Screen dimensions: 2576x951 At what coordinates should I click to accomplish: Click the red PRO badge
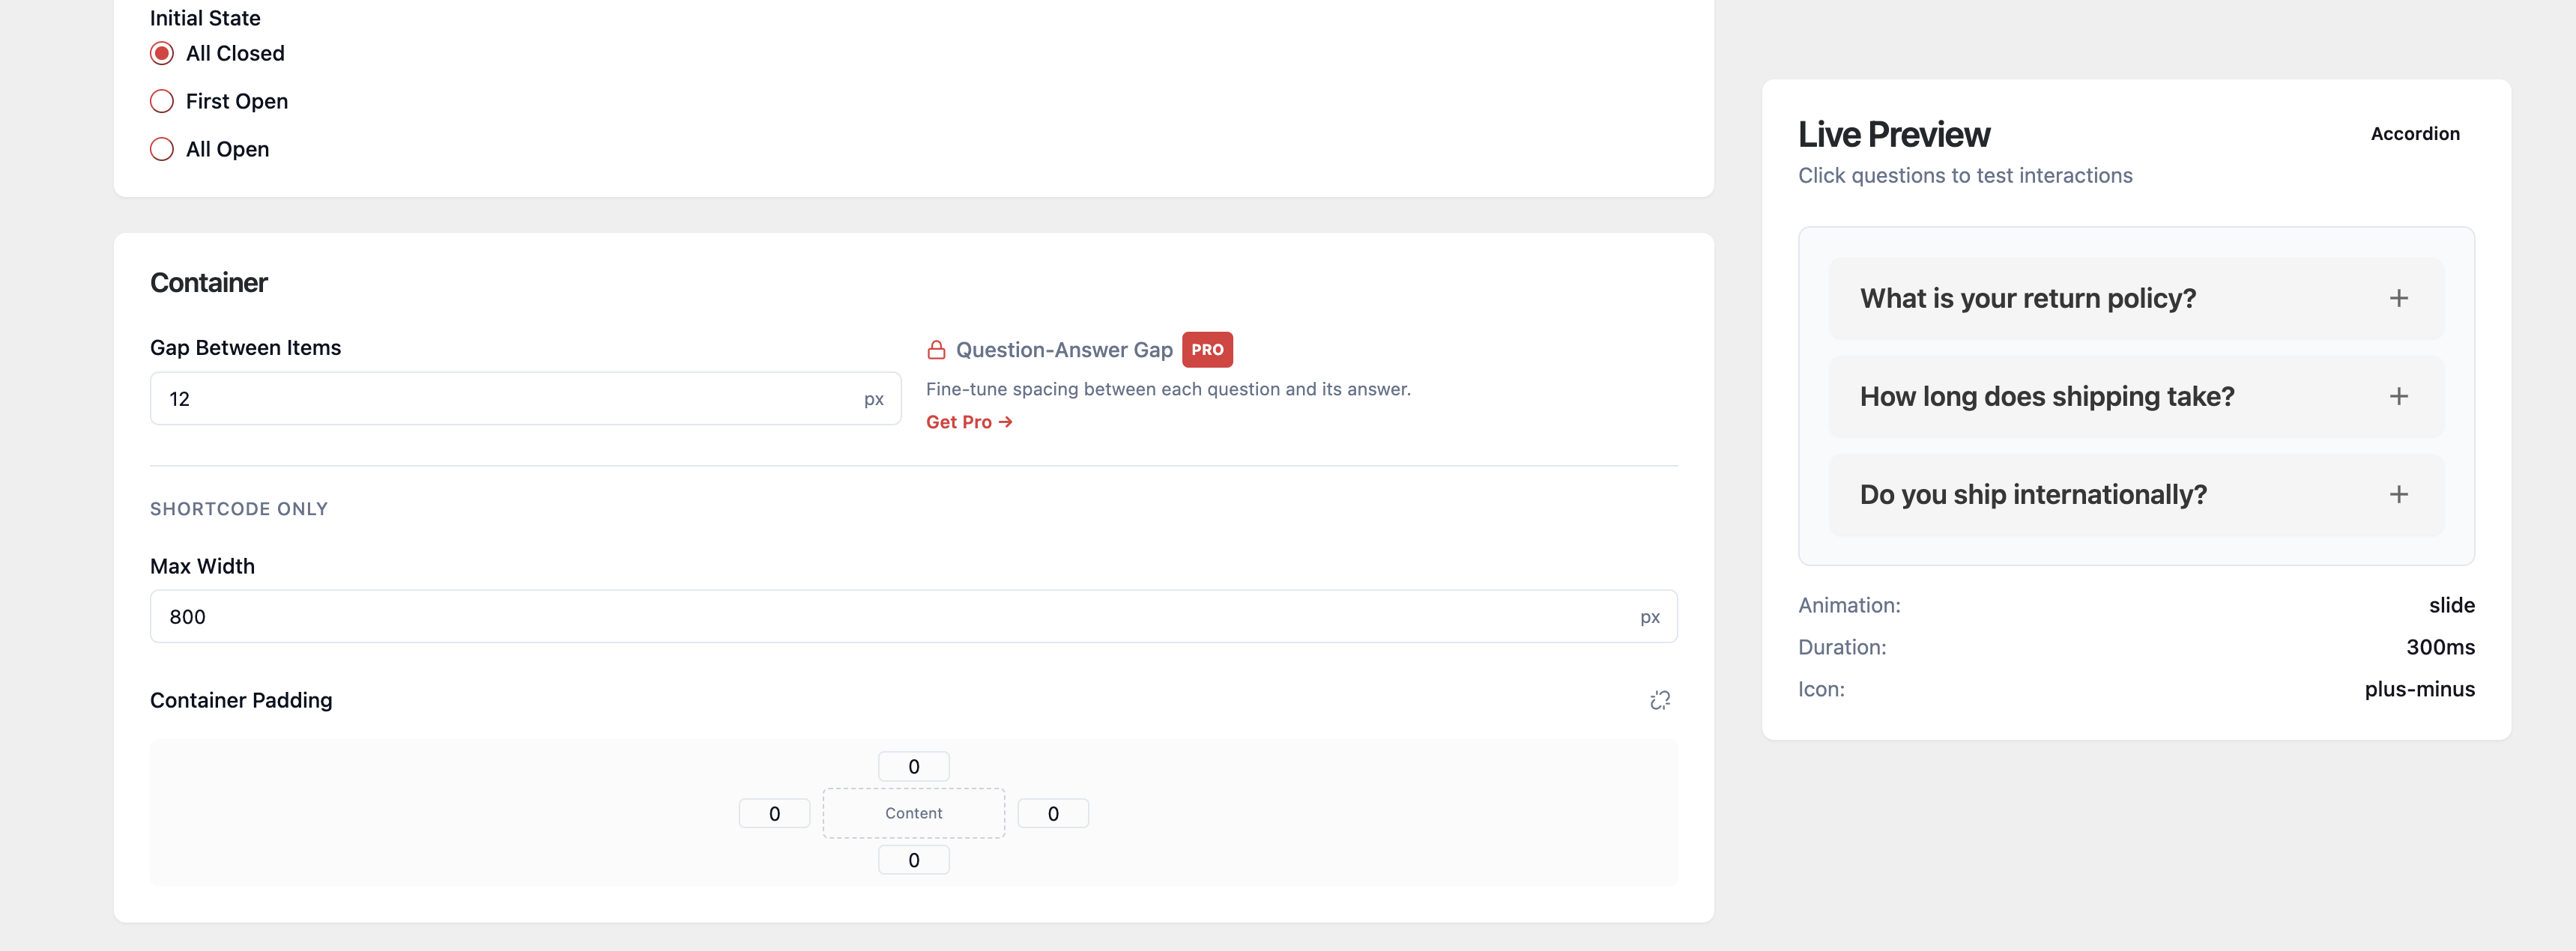(x=1207, y=350)
